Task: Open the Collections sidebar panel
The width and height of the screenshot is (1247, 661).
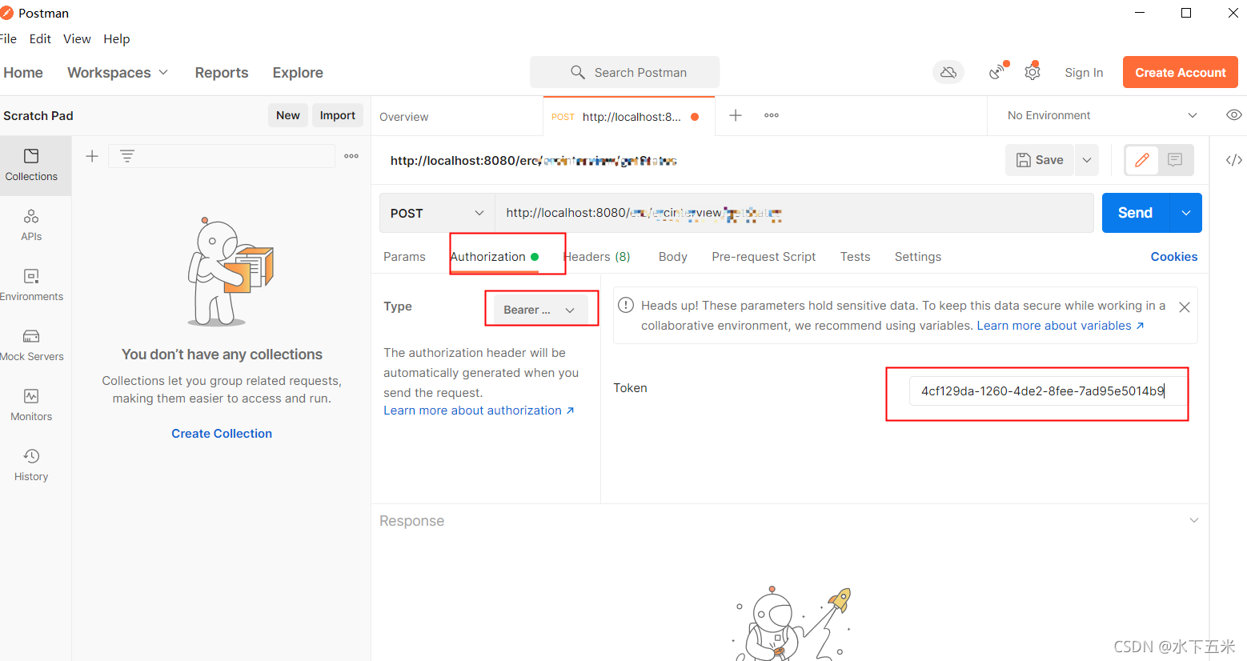Action: click(31, 166)
